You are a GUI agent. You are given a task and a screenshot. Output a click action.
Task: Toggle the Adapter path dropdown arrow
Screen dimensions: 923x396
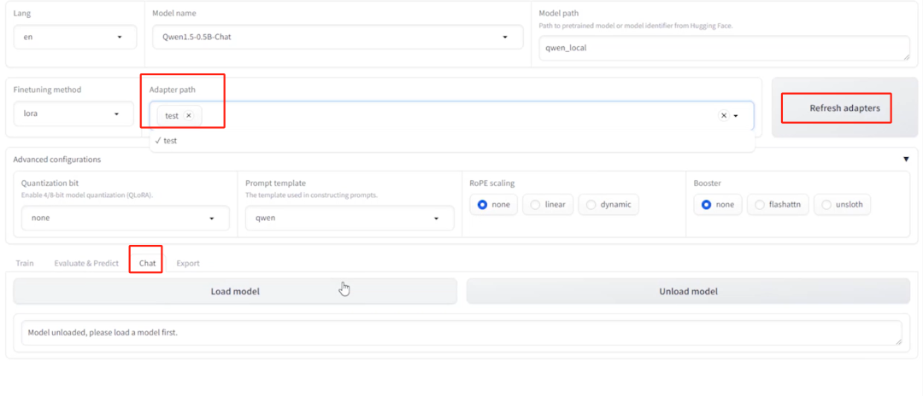[736, 116]
